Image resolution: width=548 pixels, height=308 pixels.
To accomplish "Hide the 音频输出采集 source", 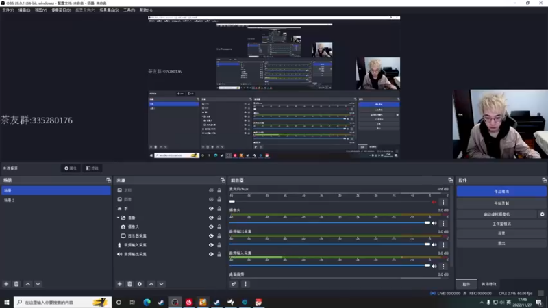I will pyautogui.click(x=211, y=254).
